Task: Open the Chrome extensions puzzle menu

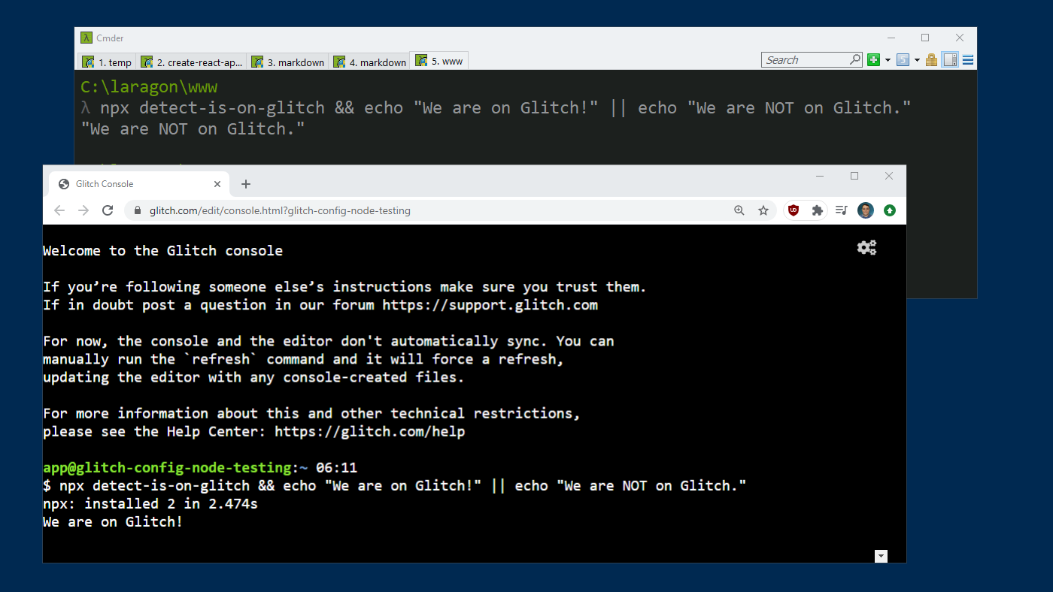Action: pyautogui.click(x=817, y=210)
